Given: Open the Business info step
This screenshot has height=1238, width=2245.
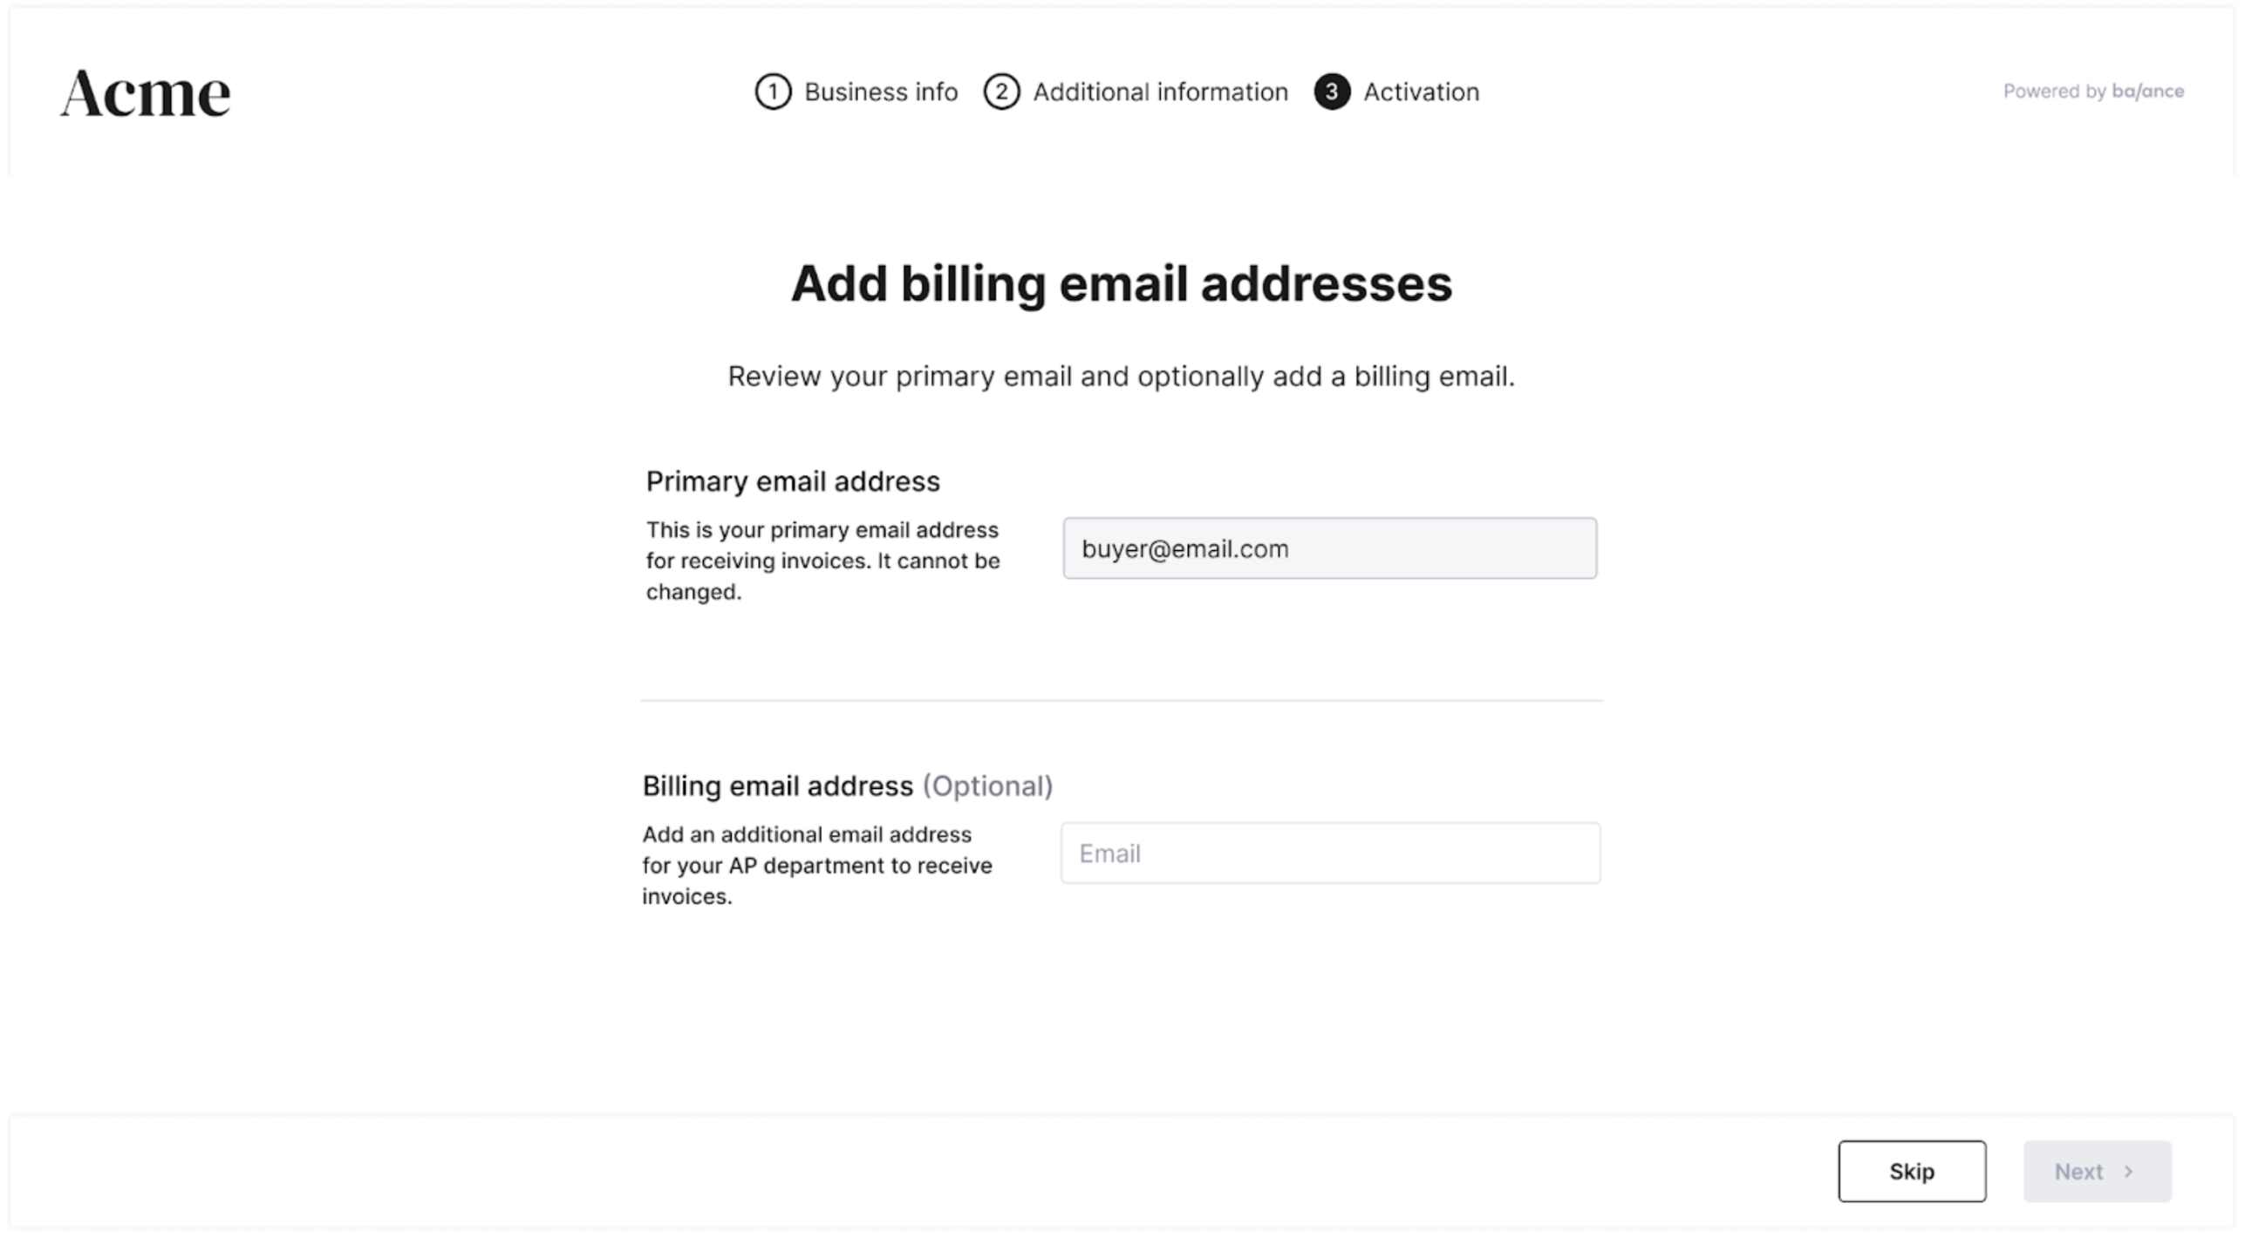Looking at the screenshot, I should [x=881, y=92].
